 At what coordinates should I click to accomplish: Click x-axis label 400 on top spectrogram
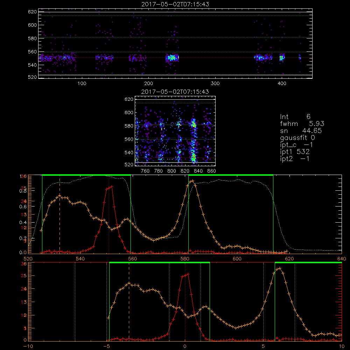tap(282, 84)
